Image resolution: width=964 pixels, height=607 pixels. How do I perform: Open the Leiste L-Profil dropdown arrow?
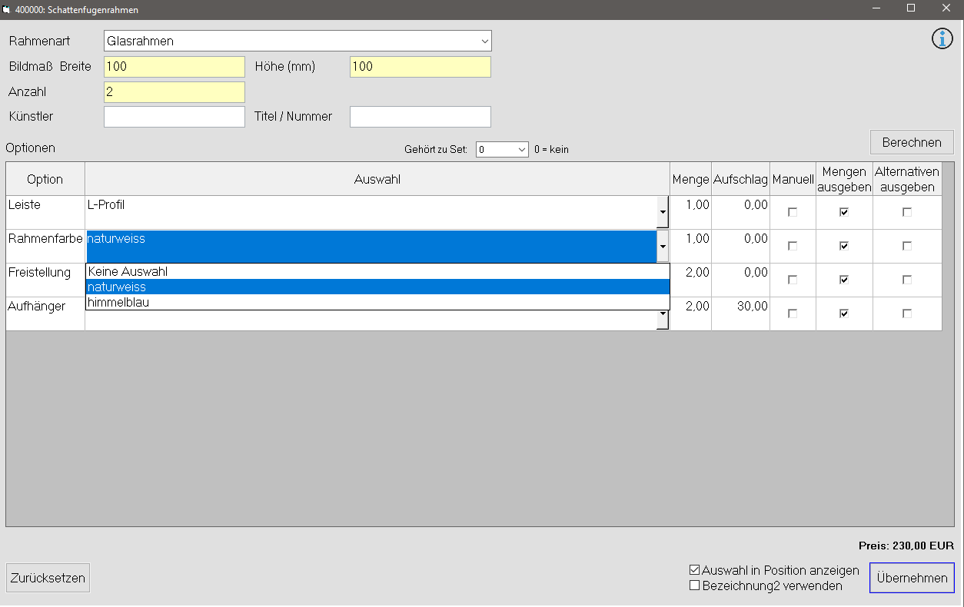[663, 212]
